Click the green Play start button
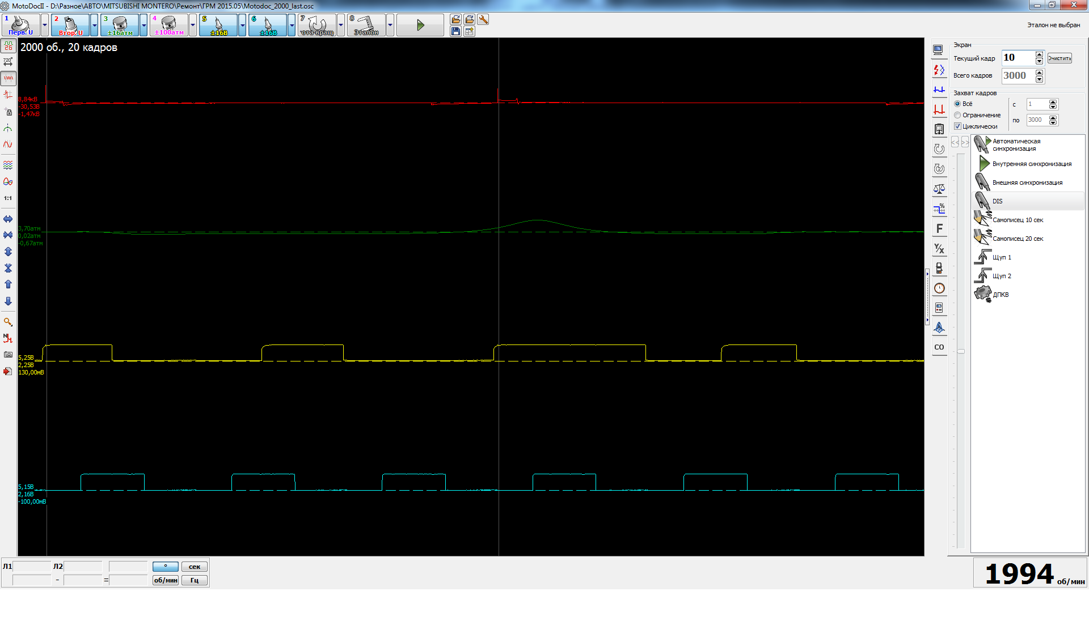1089x621 pixels. click(x=420, y=25)
